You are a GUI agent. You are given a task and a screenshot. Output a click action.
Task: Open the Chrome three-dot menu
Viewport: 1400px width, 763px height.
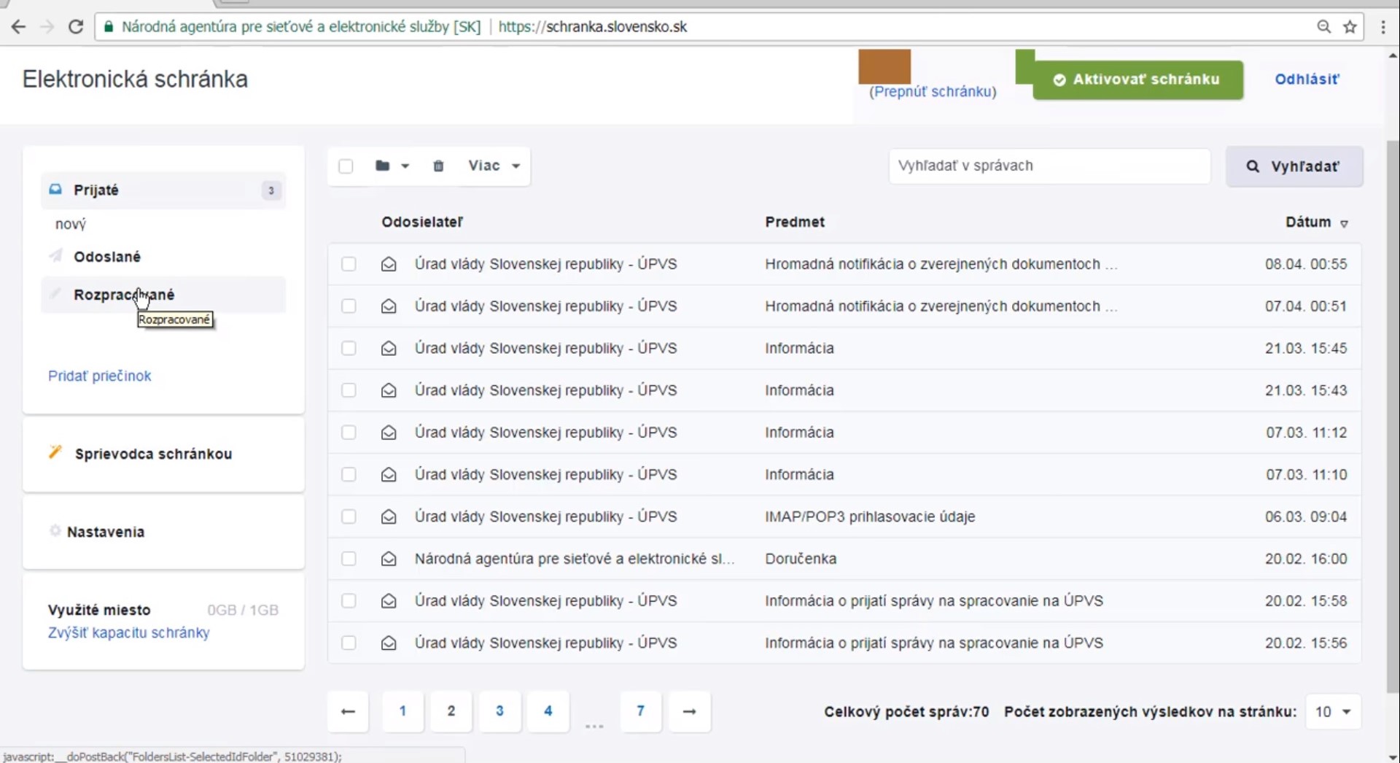(1383, 27)
